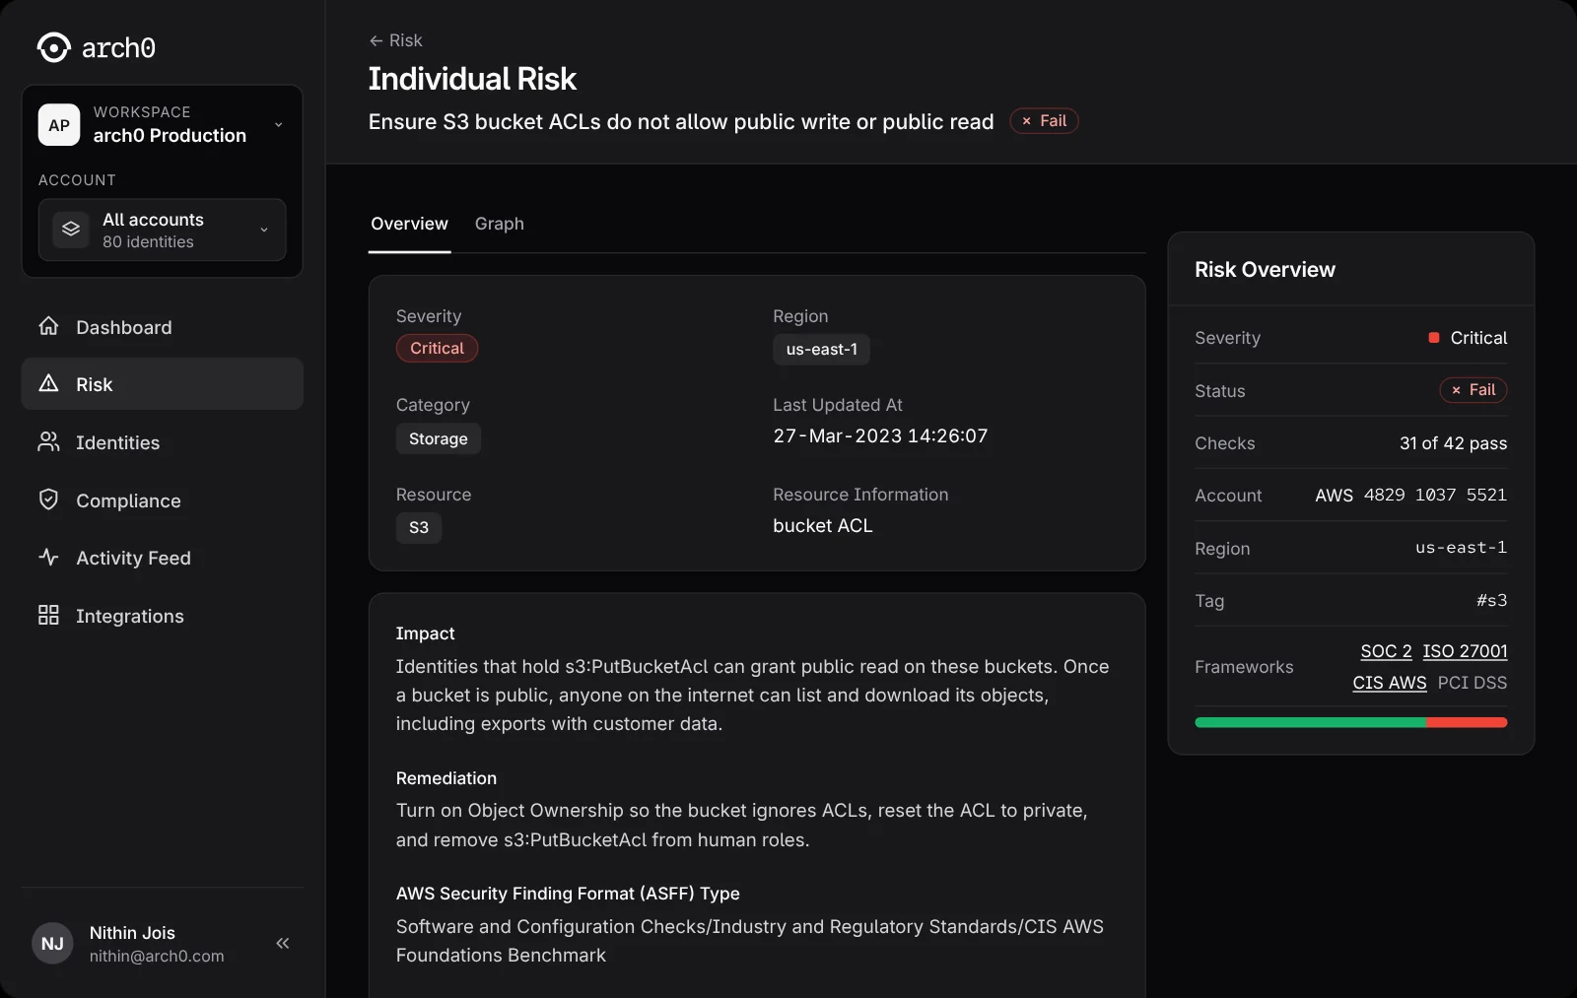Expand the arch0 Production workspace dropdown
Image resolution: width=1577 pixels, height=998 pixels.
278,125
